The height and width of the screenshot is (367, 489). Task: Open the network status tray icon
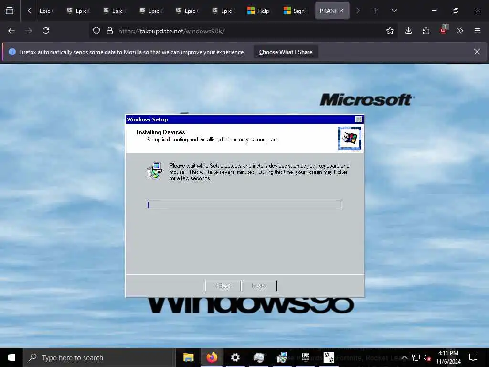coord(416,357)
